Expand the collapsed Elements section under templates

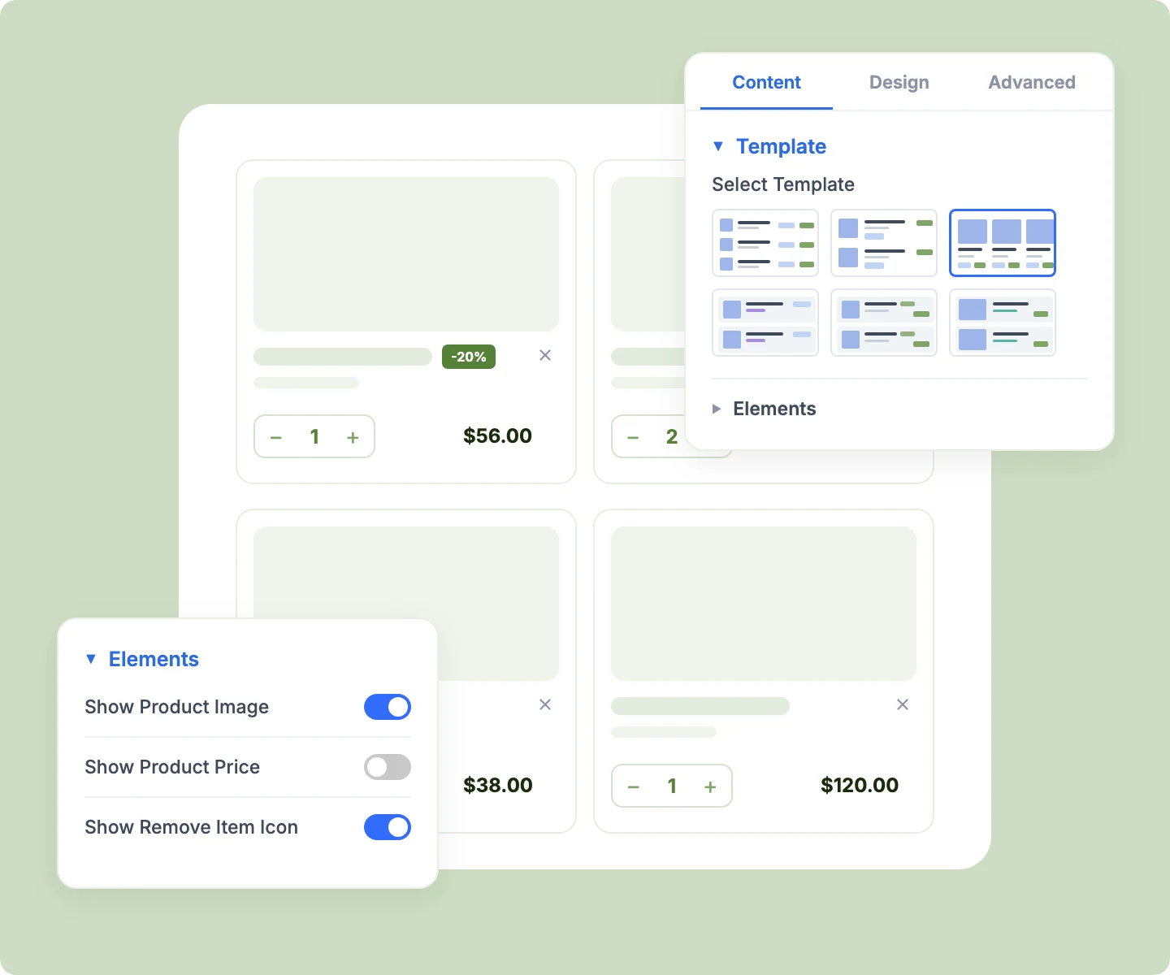click(x=764, y=409)
